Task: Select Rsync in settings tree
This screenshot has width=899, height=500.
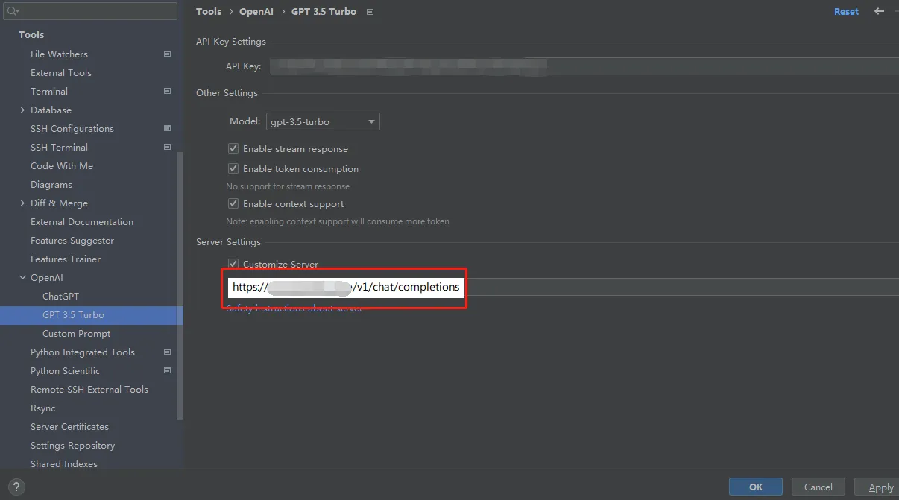Action: (x=43, y=408)
